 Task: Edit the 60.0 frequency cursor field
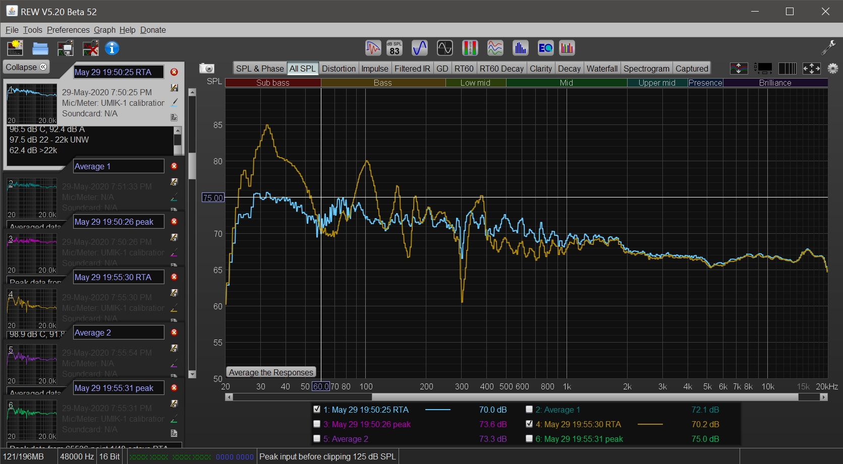point(321,386)
